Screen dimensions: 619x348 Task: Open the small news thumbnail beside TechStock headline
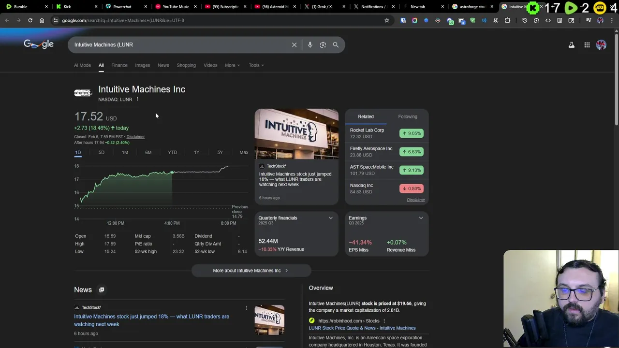click(269, 319)
